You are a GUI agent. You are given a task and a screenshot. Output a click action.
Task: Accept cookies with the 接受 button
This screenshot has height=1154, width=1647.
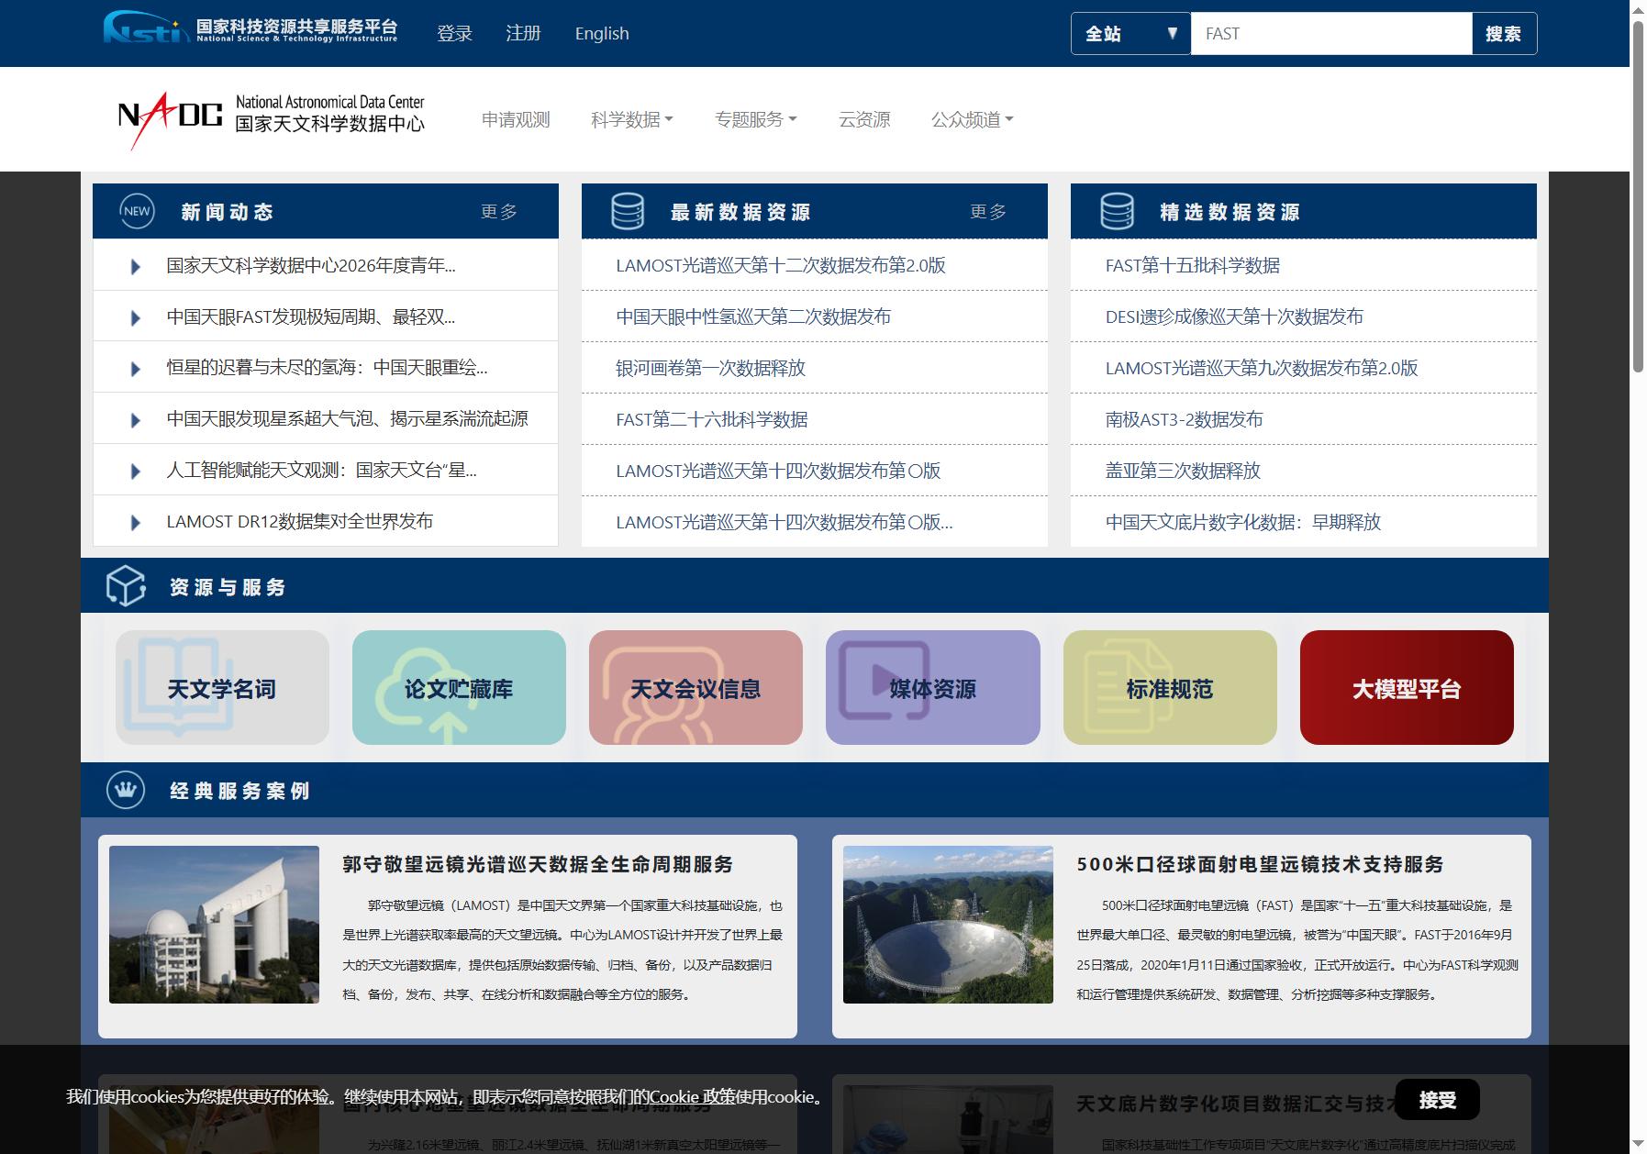click(1437, 1099)
